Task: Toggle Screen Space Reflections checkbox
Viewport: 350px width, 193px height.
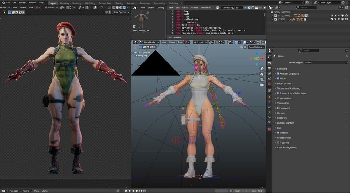Action: [278, 93]
